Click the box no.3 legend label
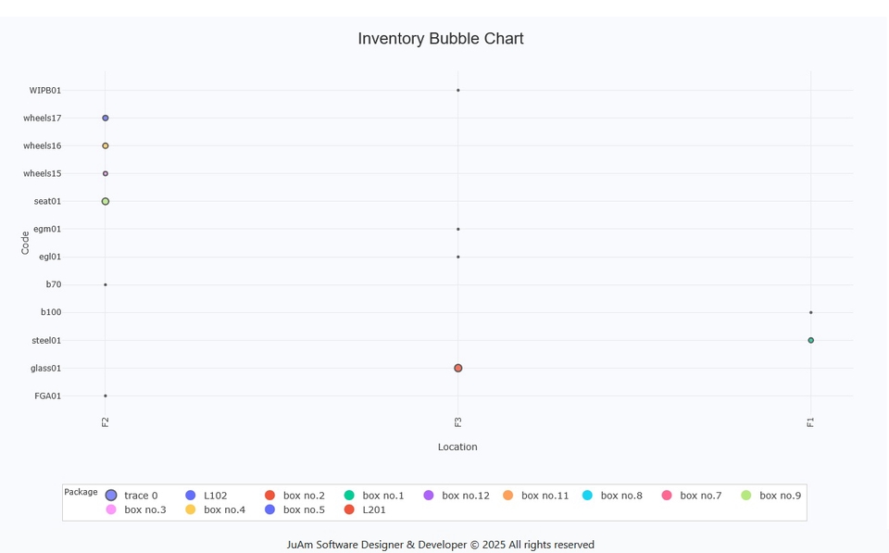 (144, 509)
